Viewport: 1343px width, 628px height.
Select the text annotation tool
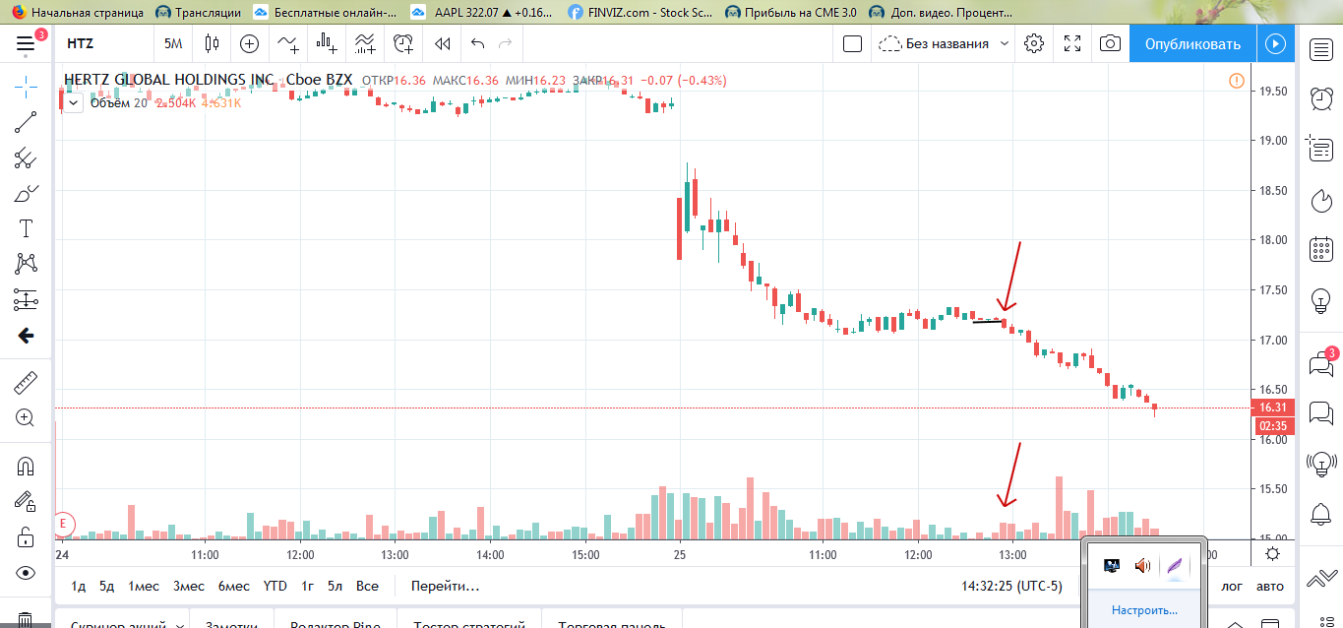(26, 229)
